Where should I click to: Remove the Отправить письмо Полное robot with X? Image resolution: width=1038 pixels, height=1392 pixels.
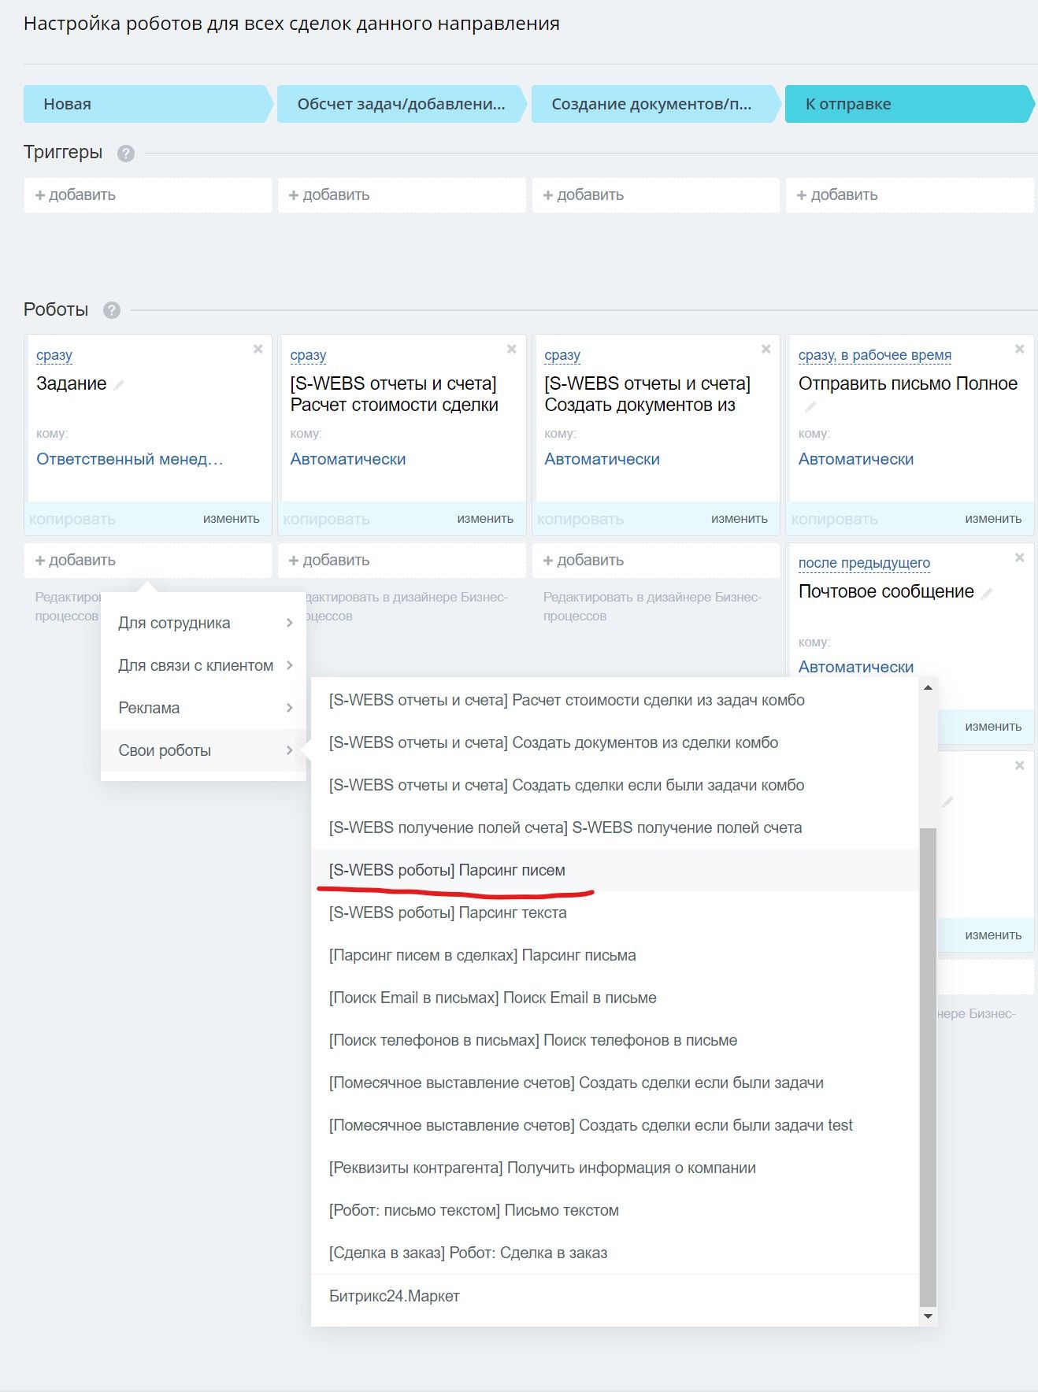click(x=1019, y=349)
